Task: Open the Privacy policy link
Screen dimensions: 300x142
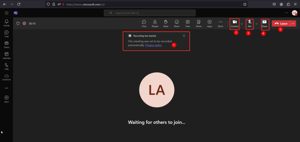Action: (154, 45)
